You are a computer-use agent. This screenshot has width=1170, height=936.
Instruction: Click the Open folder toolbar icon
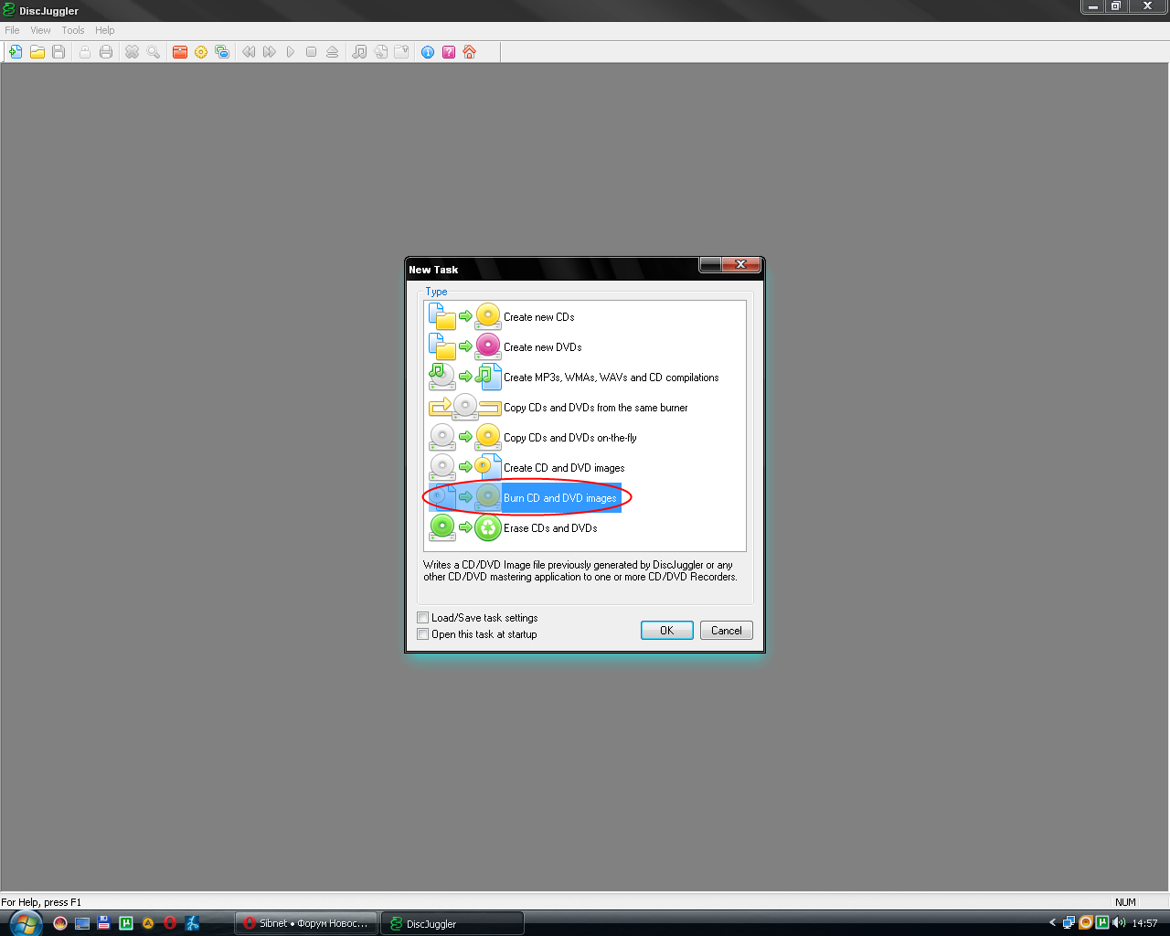tap(37, 52)
